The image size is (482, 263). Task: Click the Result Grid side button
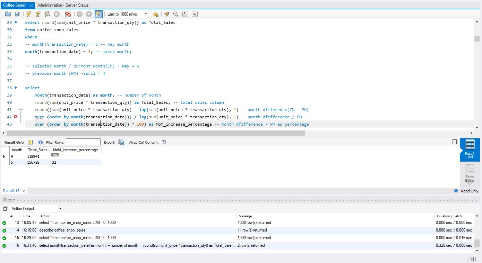click(x=470, y=149)
